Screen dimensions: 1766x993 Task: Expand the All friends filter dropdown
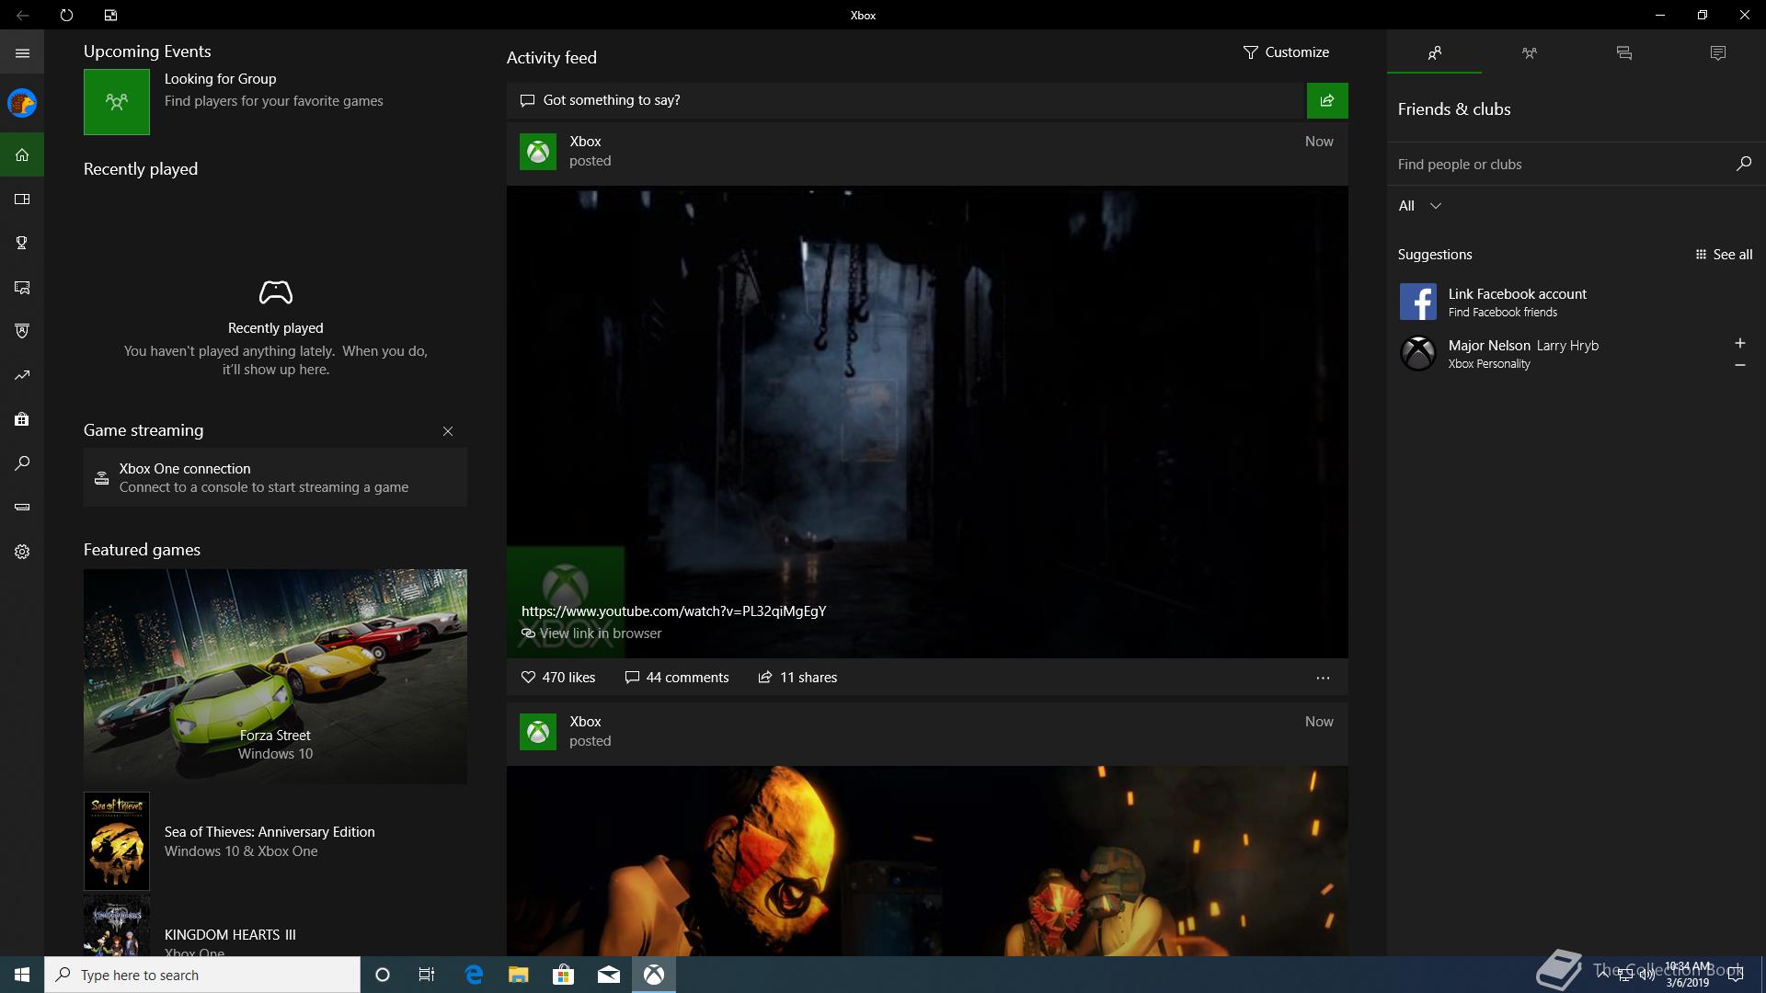tap(1420, 206)
